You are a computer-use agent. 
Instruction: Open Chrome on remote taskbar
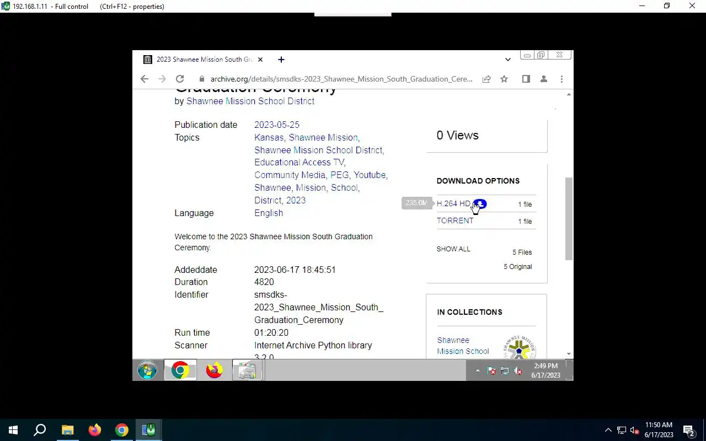click(x=180, y=370)
